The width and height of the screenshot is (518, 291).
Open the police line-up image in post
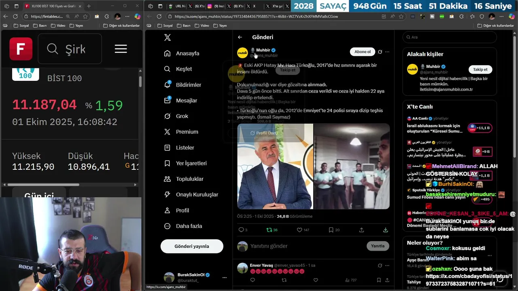pyautogui.click(x=352, y=166)
